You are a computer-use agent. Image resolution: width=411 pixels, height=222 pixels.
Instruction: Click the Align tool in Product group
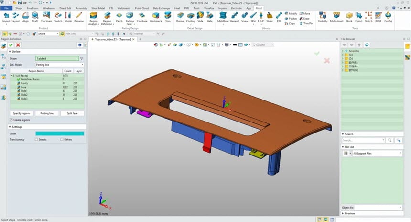[25, 18]
